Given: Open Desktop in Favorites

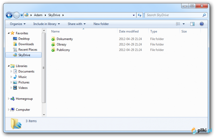Looking at the screenshot, I should tap(24, 39).
